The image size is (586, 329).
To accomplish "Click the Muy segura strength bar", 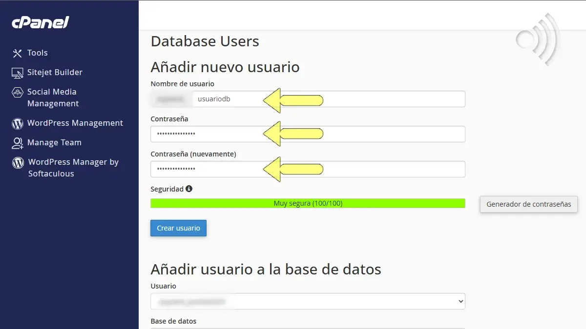I will pos(308,203).
